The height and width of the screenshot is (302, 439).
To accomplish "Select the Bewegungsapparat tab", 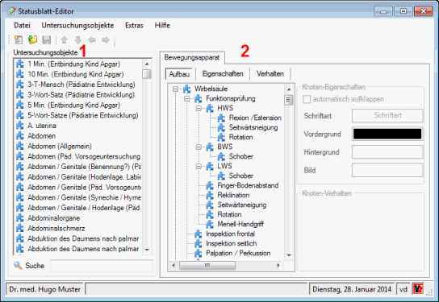I will point(192,57).
